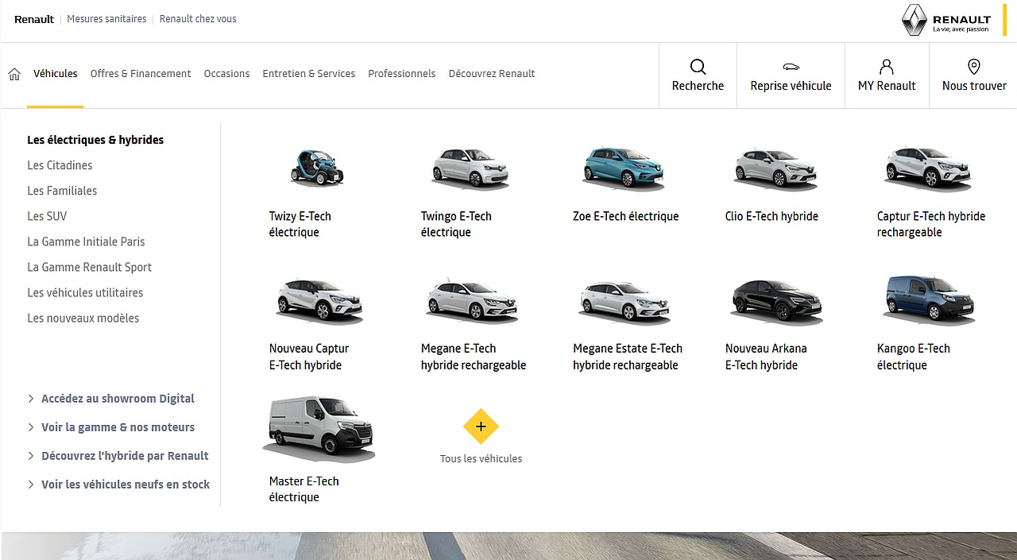The width and height of the screenshot is (1017, 560).
Task: Click the Zoe E-Tech électrique label
Action: (x=626, y=216)
